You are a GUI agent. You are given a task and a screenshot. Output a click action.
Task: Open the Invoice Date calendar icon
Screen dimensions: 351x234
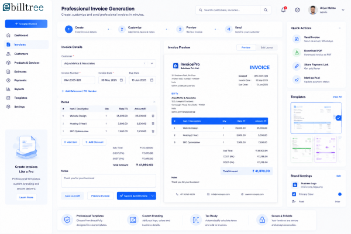(x=121, y=80)
